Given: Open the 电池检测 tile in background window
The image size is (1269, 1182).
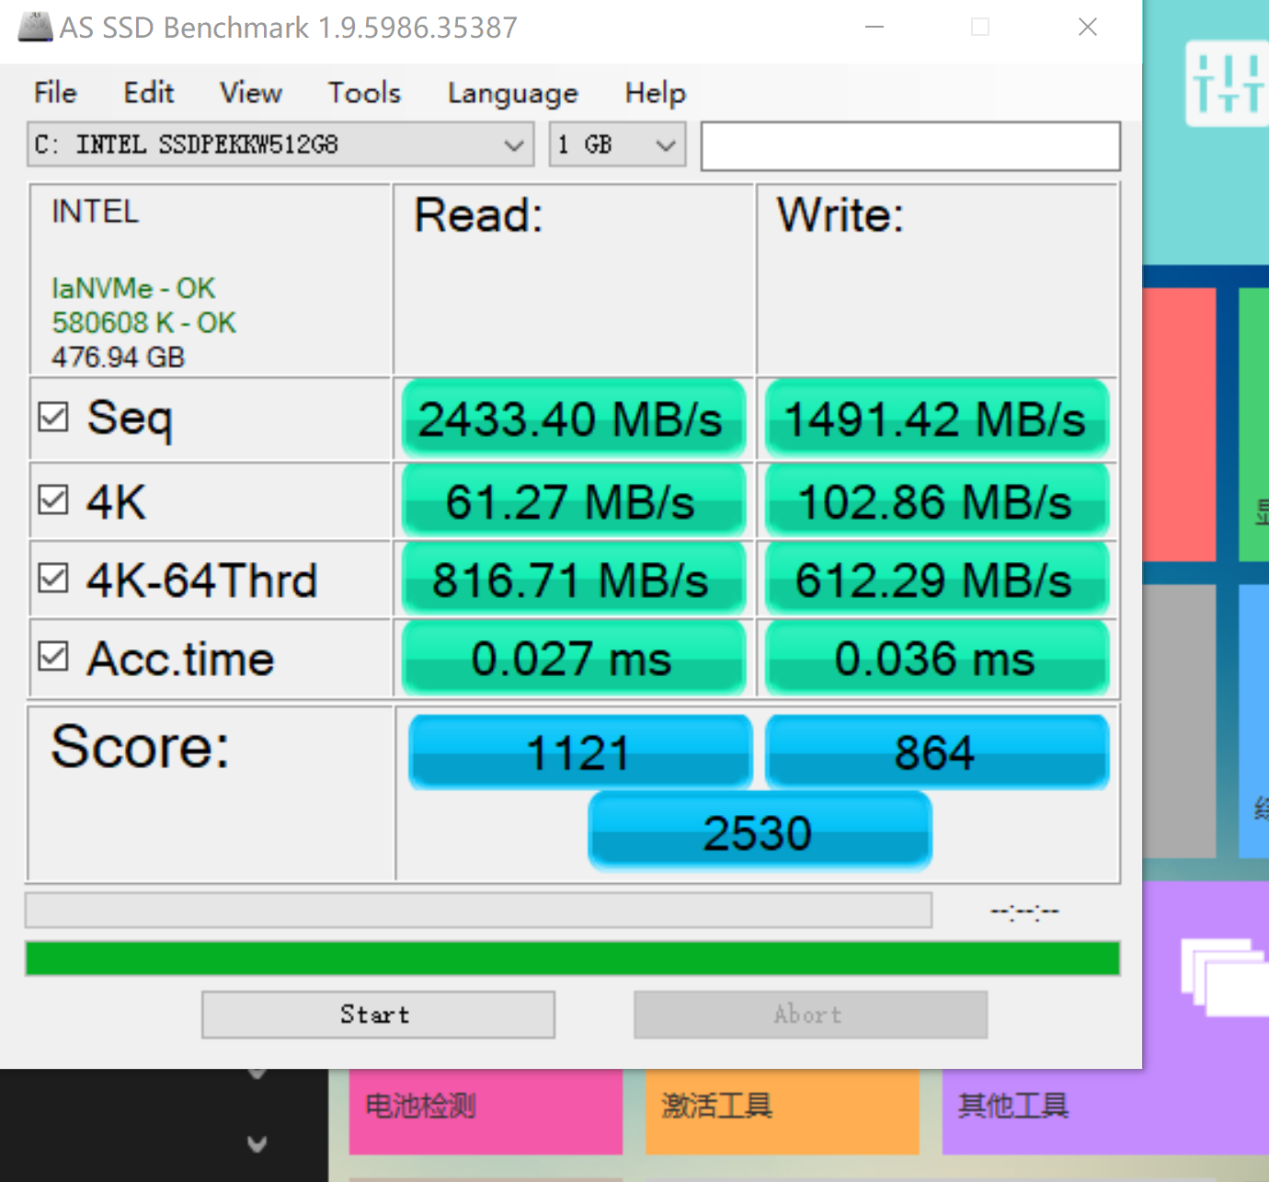Looking at the screenshot, I should click(486, 1111).
